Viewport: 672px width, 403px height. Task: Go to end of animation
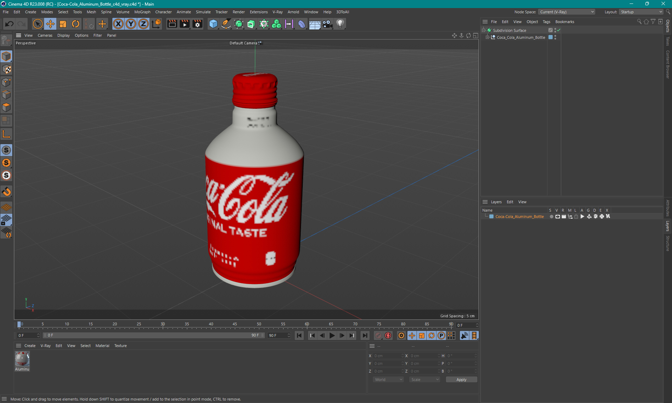[x=365, y=335]
